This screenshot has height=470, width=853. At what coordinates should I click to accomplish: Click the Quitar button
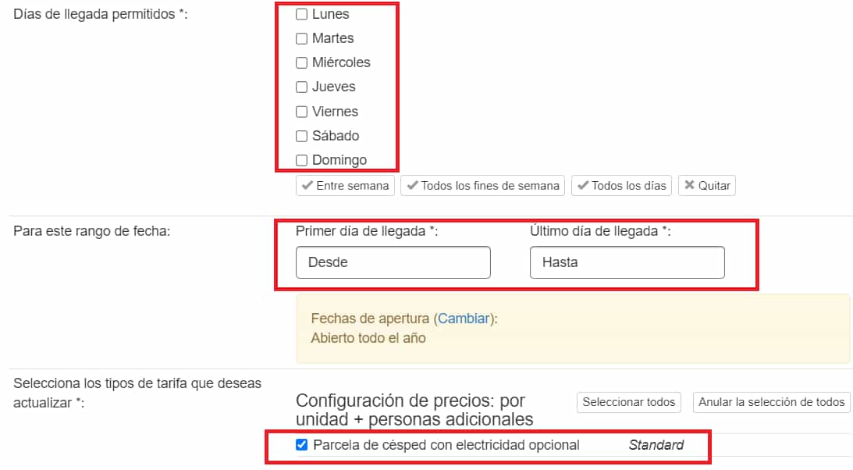pyautogui.click(x=707, y=186)
